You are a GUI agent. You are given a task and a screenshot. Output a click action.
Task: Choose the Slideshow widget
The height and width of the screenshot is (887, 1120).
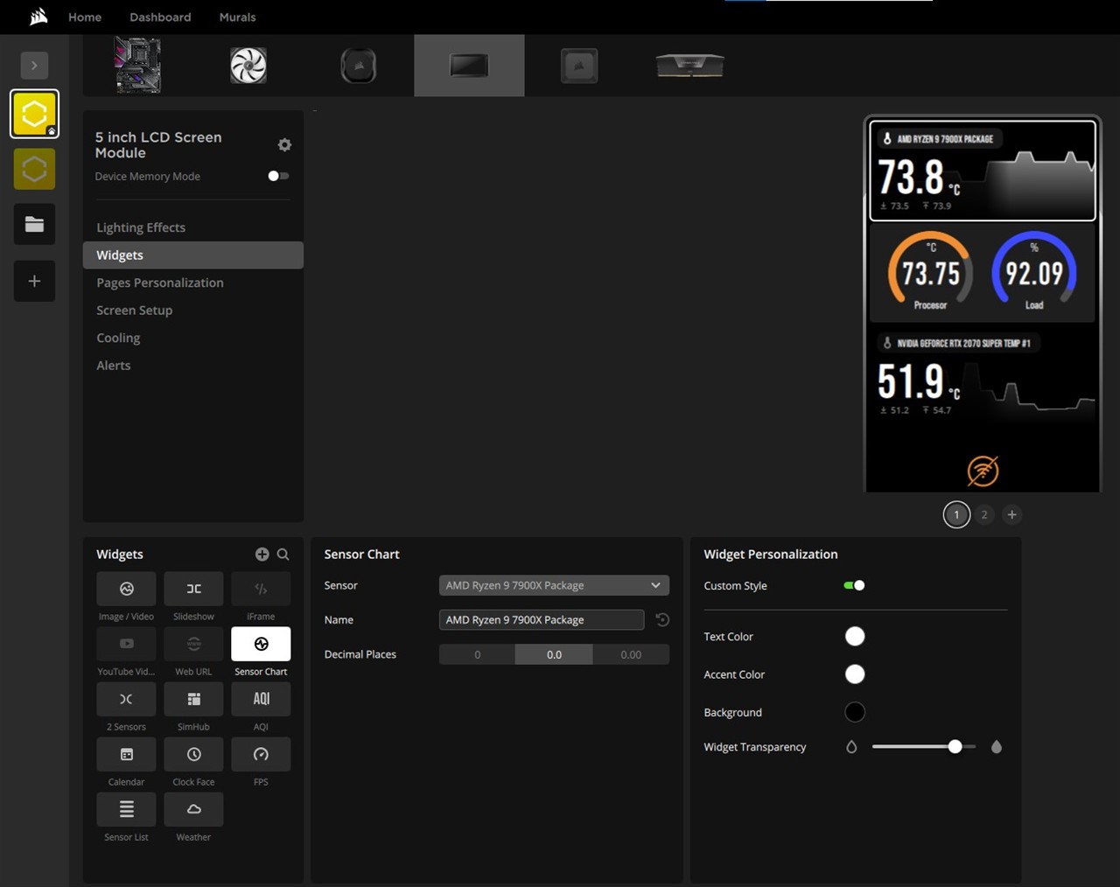(x=193, y=589)
